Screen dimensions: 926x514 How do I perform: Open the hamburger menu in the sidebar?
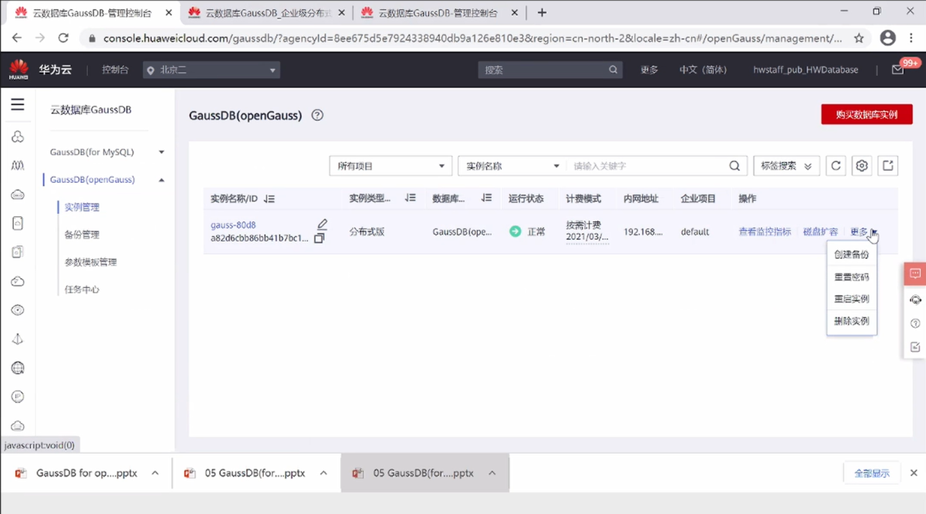click(17, 105)
